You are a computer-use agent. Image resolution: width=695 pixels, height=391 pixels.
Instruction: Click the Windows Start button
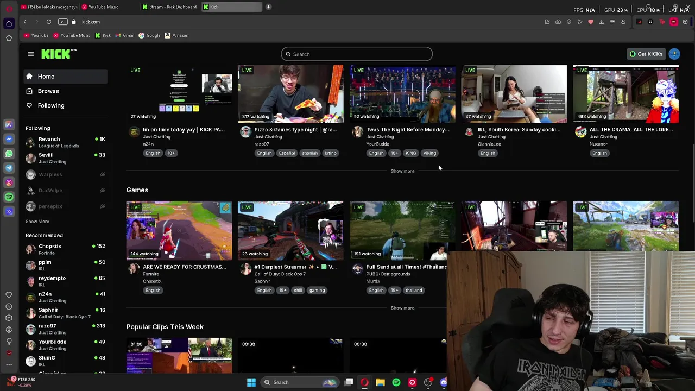click(251, 382)
